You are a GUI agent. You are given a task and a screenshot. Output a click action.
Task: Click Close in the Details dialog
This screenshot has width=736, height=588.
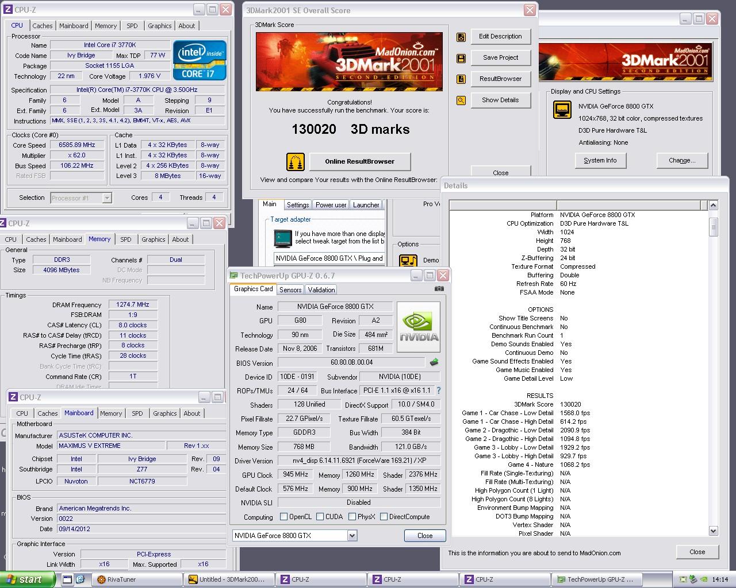(697, 552)
